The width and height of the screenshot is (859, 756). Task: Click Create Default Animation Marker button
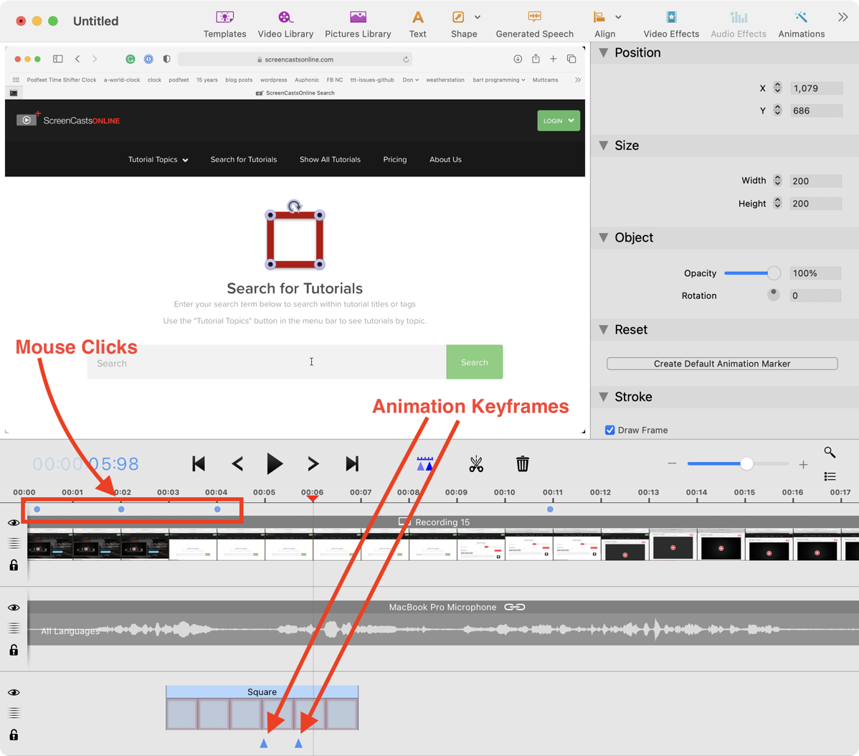coord(722,364)
